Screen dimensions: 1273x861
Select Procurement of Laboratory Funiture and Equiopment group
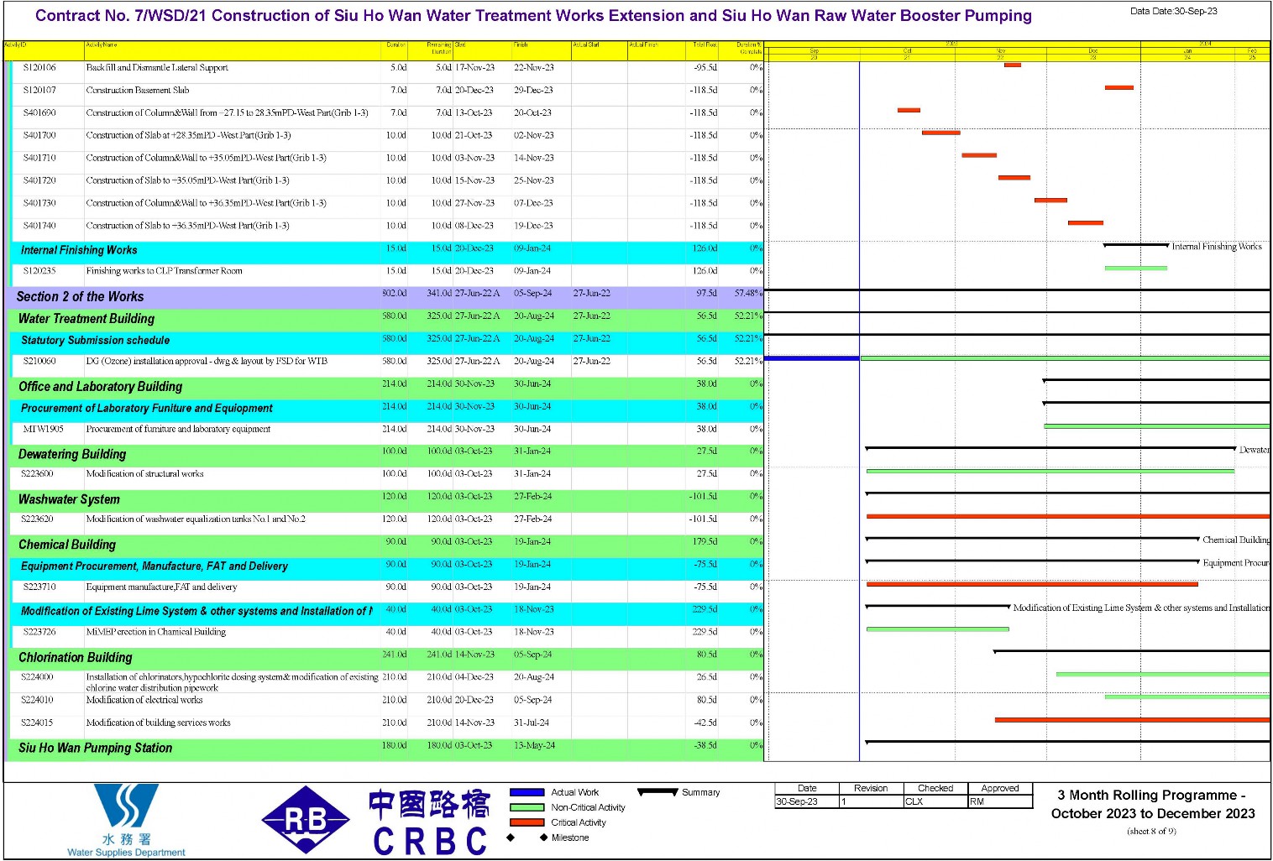388,410
